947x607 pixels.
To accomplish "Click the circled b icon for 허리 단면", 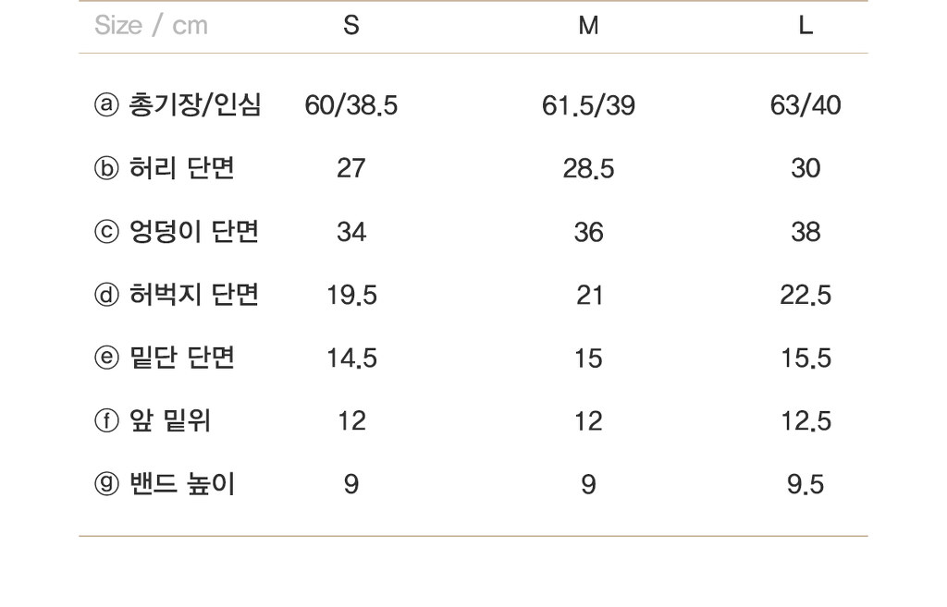I will 106,168.
